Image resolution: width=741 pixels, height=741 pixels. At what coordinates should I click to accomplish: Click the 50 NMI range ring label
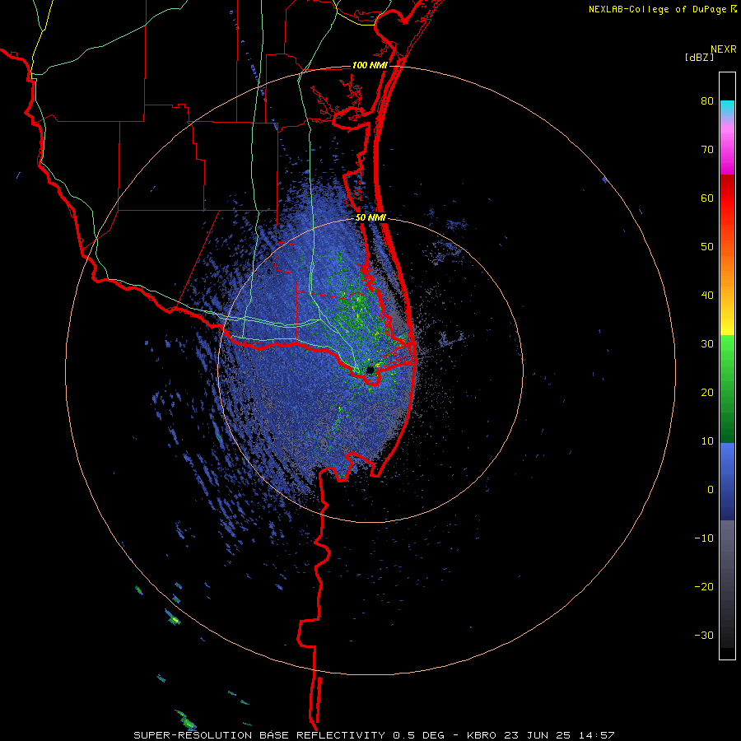371,218
